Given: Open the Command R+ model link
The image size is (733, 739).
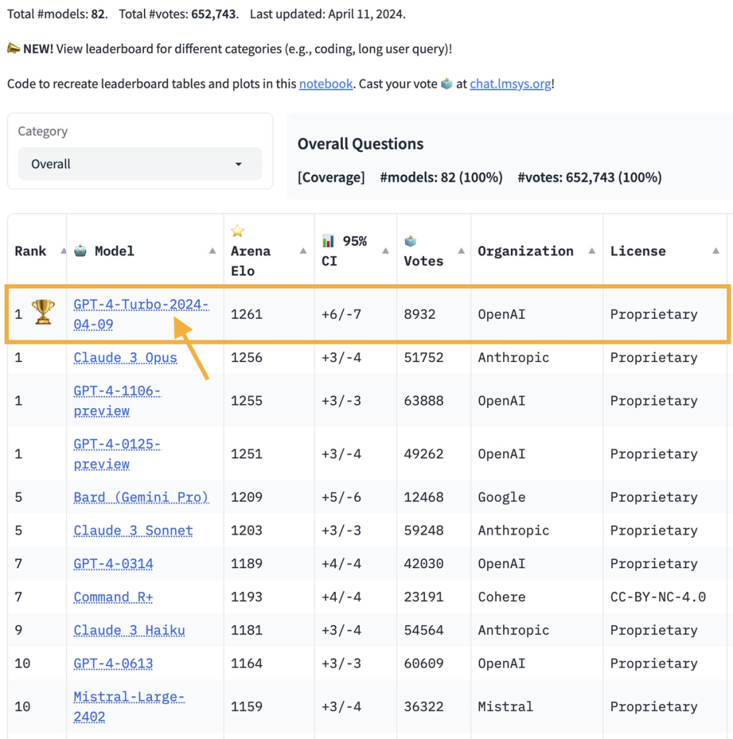Looking at the screenshot, I should coord(112,597).
